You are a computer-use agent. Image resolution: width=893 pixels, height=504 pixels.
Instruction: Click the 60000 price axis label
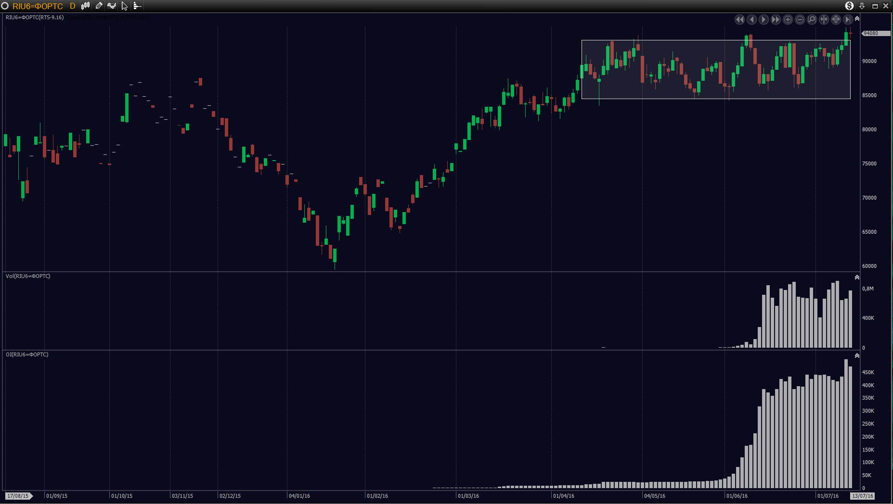point(869,266)
